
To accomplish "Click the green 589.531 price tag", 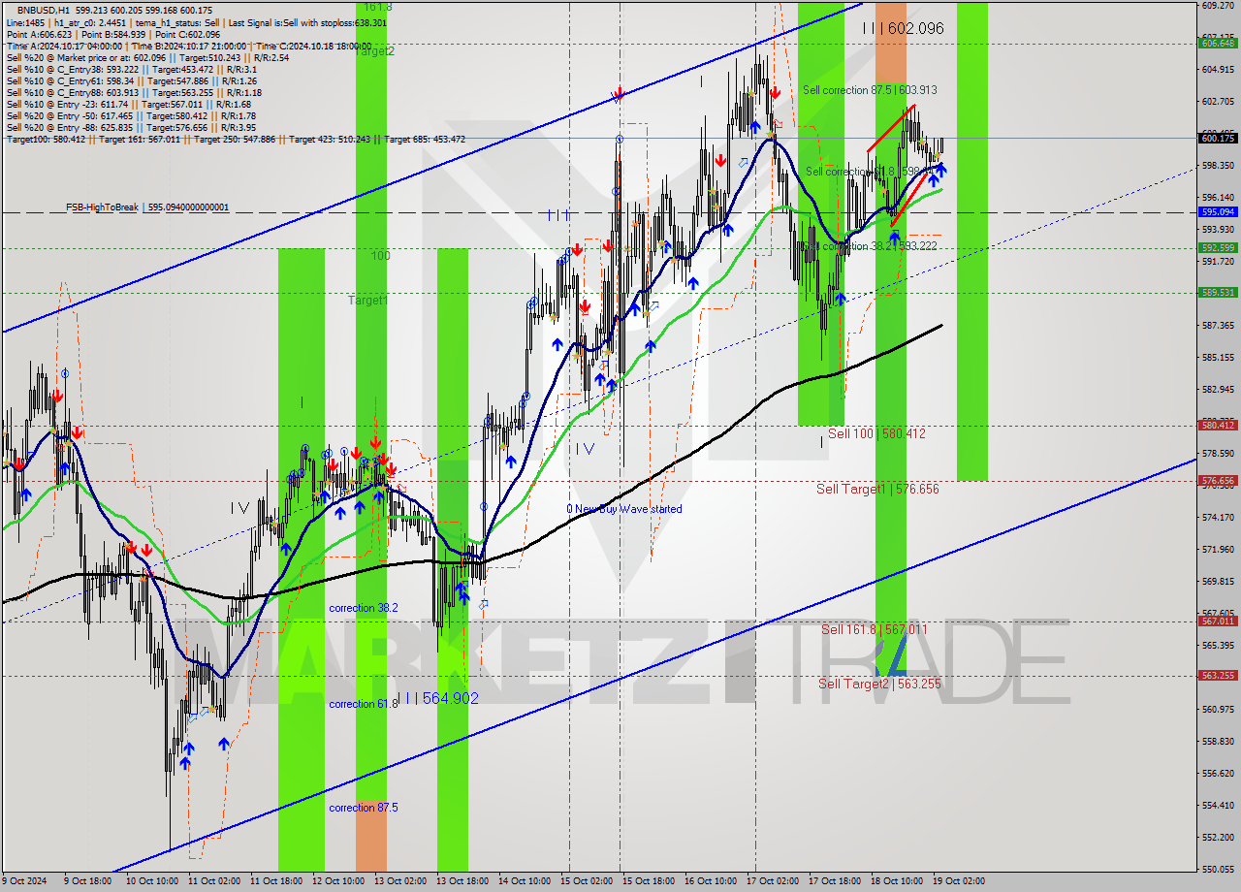I will tap(1218, 292).
